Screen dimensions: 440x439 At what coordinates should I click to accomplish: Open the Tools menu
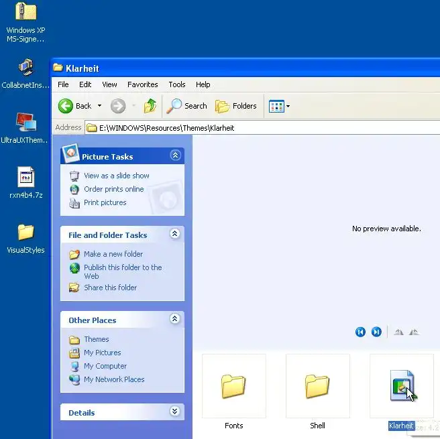[x=177, y=84]
